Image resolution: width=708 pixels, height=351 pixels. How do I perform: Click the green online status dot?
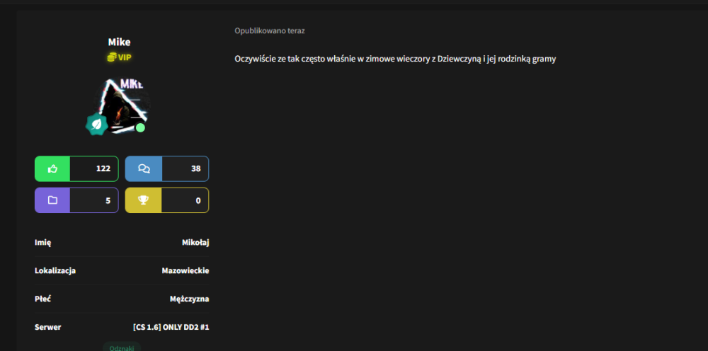[140, 127]
